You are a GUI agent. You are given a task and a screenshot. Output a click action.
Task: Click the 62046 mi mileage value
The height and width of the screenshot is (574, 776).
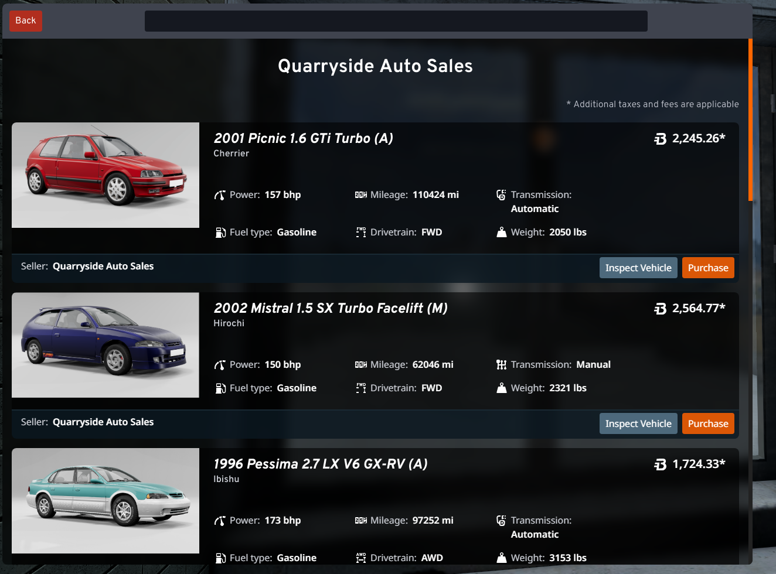pos(433,365)
